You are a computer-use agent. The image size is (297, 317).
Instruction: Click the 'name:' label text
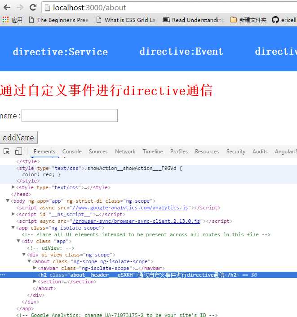coord(10,116)
